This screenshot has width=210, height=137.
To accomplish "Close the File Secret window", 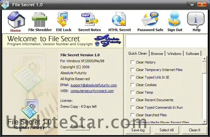I will (x=202, y=4).
